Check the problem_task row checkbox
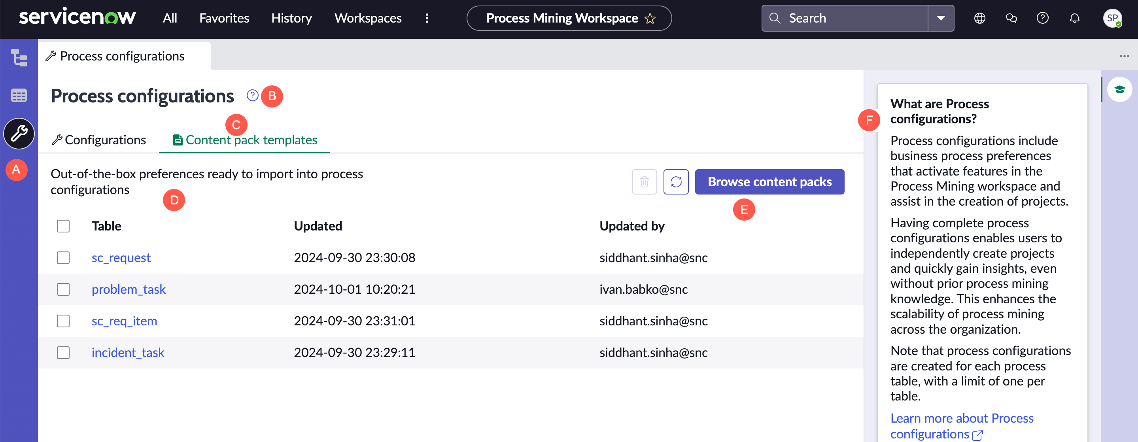 (63, 290)
